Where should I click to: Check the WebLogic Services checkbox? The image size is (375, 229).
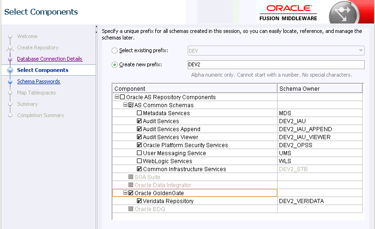pyautogui.click(x=139, y=161)
